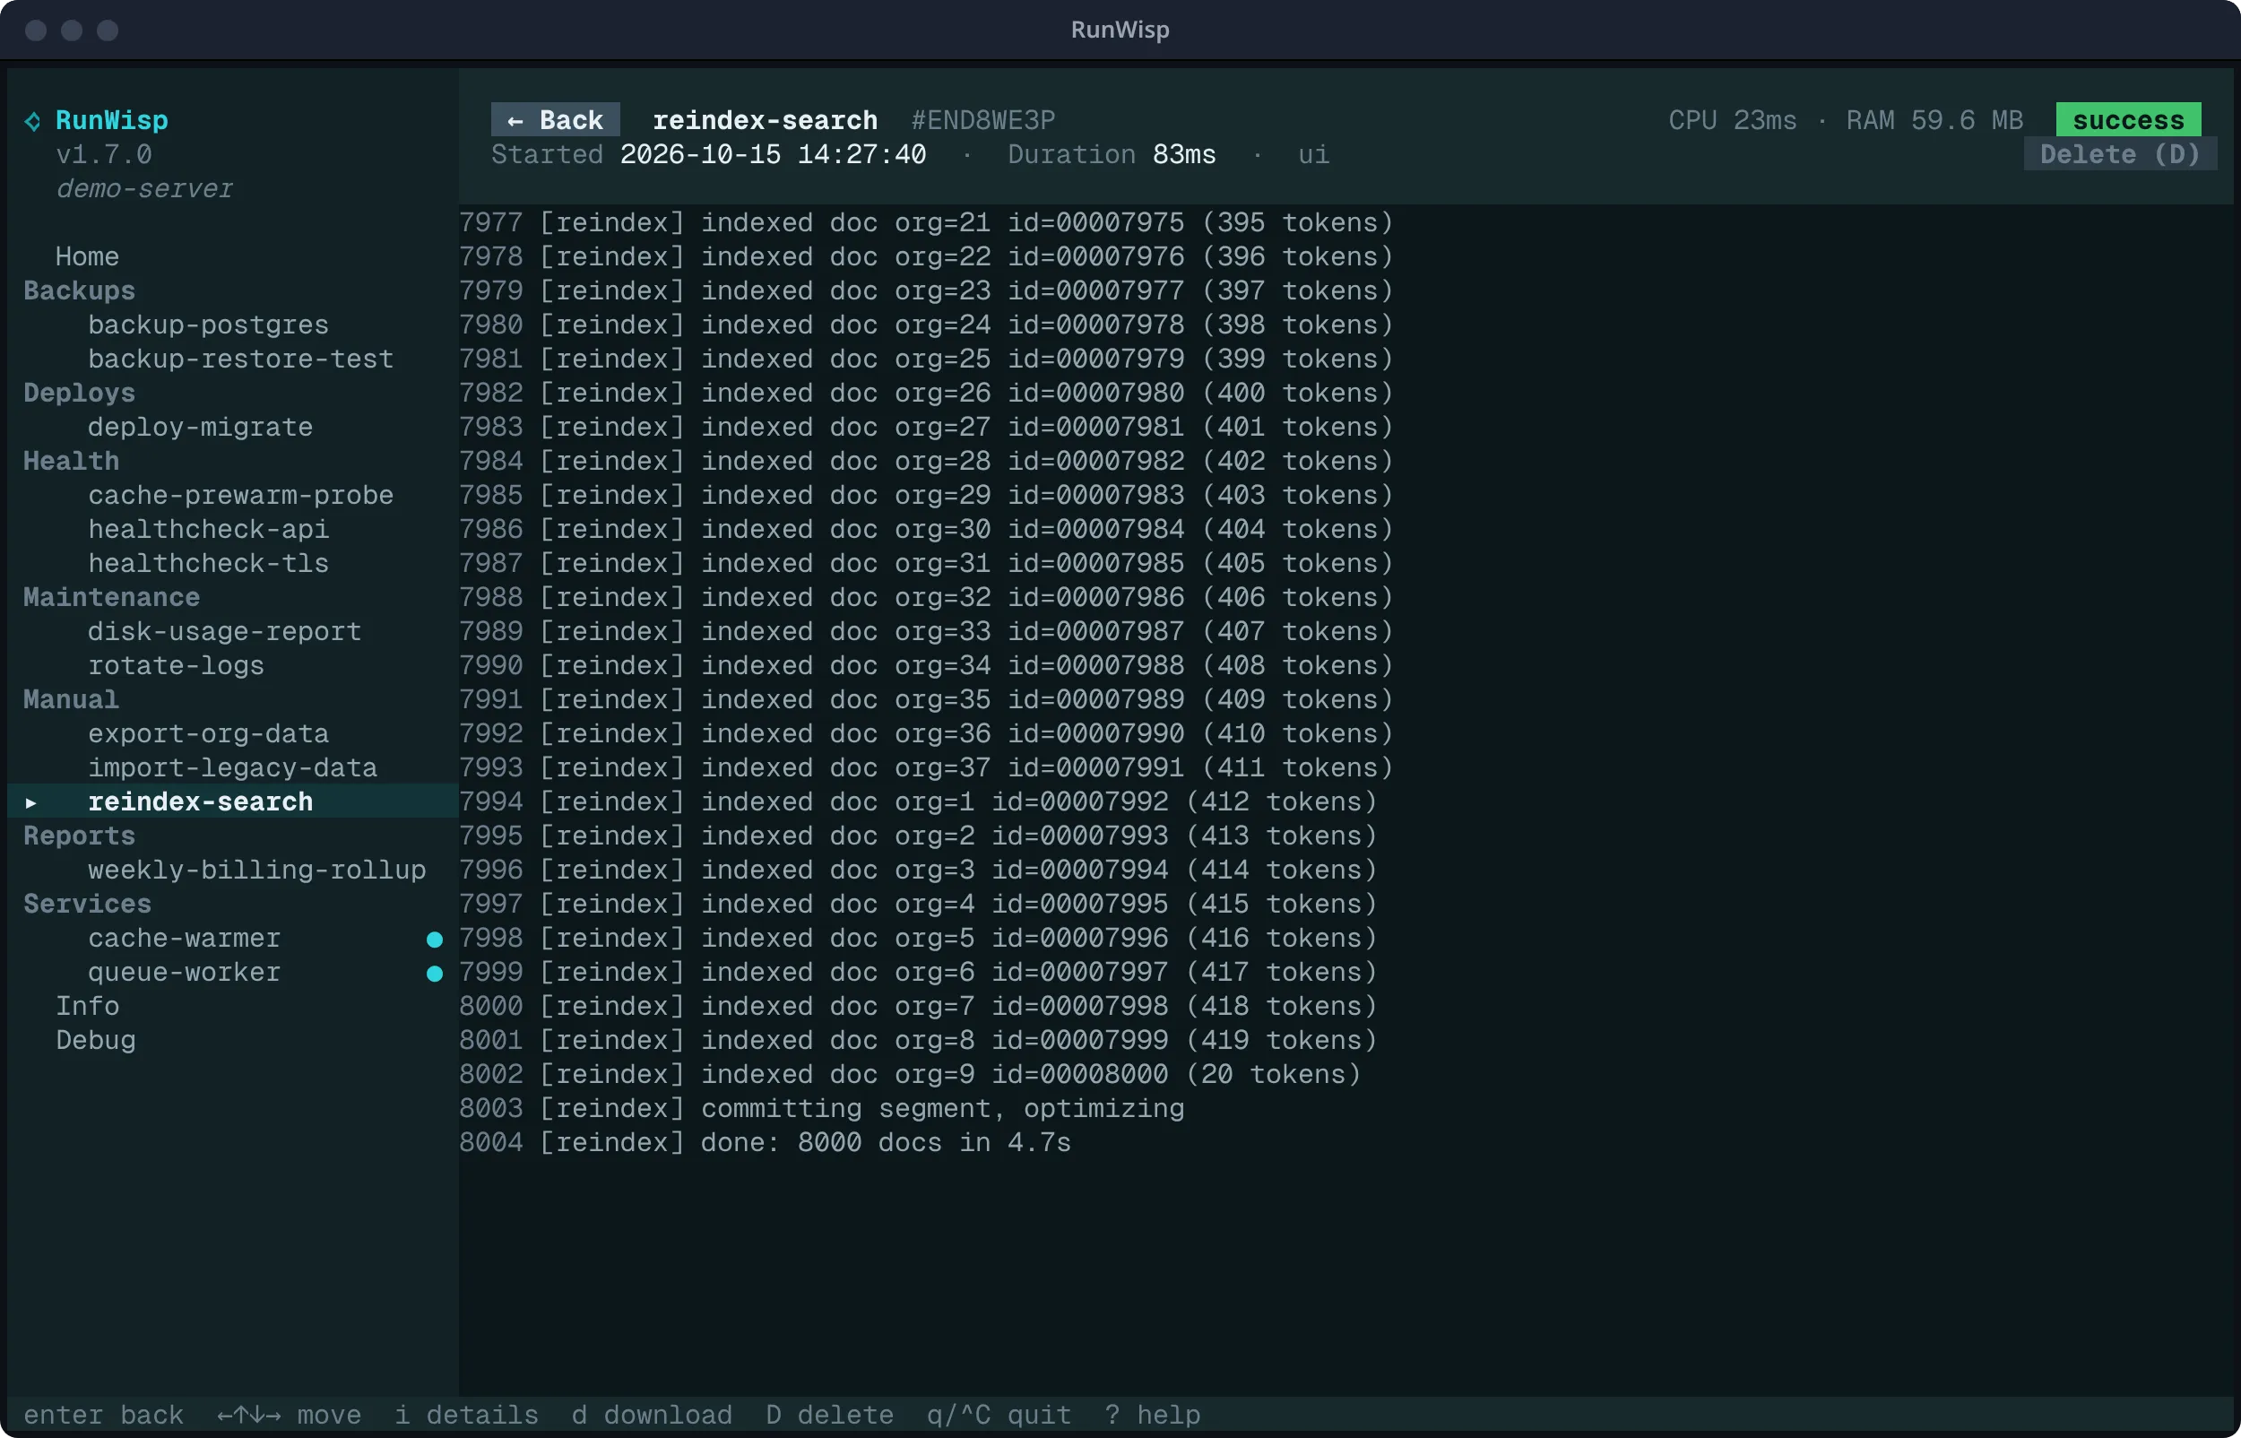Select the cache-warmer service
This screenshot has height=1438, width=2241.
184,939
